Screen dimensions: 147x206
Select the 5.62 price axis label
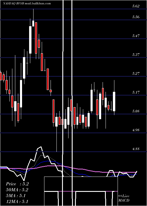136,6
